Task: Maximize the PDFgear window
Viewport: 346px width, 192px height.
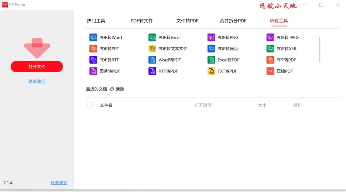Action: pyautogui.click(x=321, y=5)
